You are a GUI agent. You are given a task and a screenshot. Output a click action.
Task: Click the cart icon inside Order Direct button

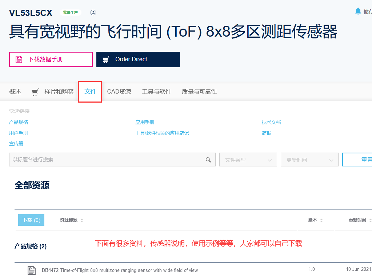pos(106,59)
